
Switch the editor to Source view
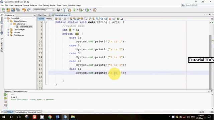point(41,19)
